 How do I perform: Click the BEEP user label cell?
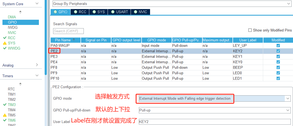coord(248,67)
